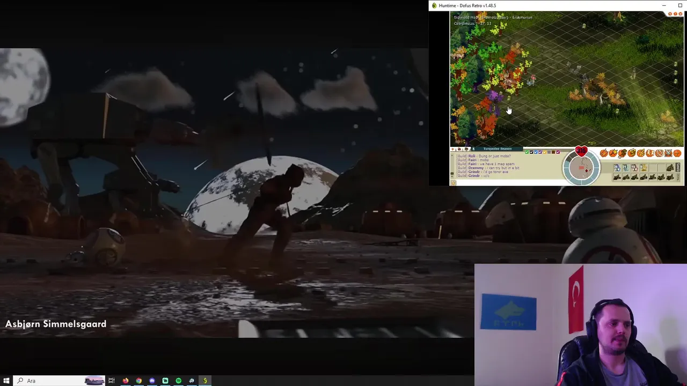
Task: Click the map Coordinates text
Action: coord(472,24)
